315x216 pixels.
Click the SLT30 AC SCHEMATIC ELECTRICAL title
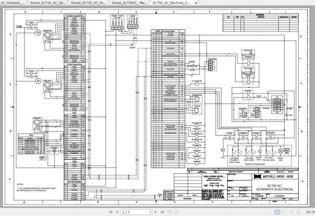pyautogui.click(x=275, y=188)
